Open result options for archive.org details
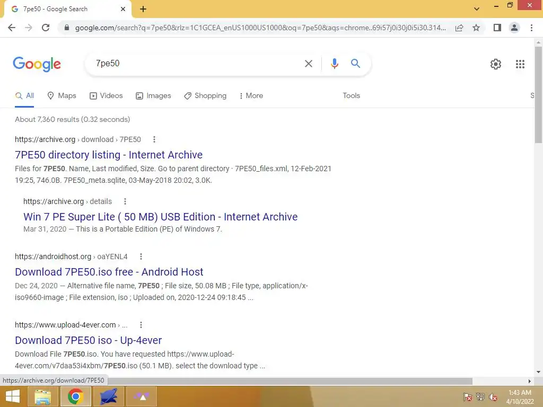Image resolution: width=543 pixels, height=407 pixels. pyautogui.click(x=125, y=201)
